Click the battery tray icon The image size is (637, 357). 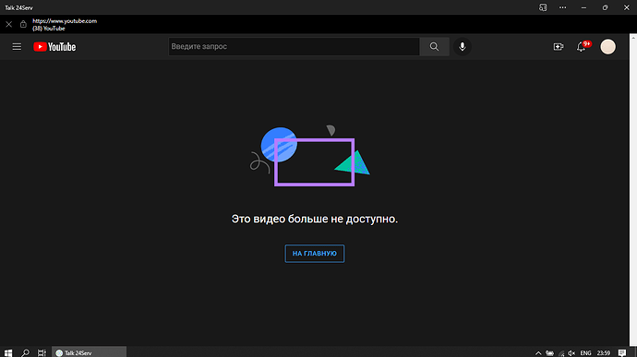(x=549, y=353)
